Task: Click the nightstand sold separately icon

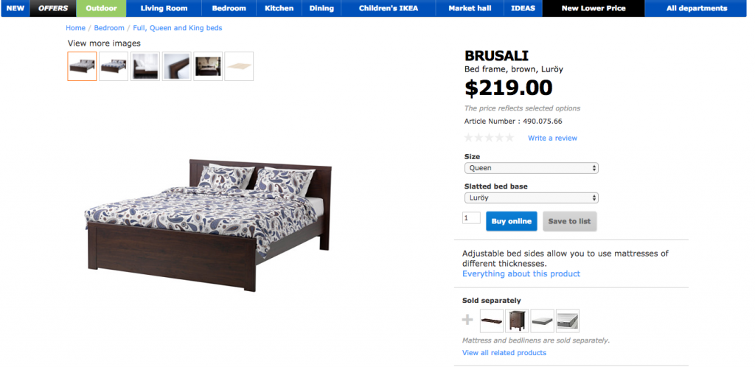Action: (517, 321)
